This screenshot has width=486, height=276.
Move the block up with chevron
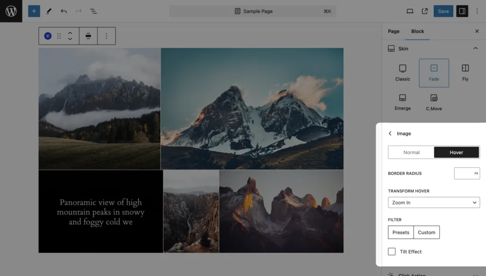point(70,33)
